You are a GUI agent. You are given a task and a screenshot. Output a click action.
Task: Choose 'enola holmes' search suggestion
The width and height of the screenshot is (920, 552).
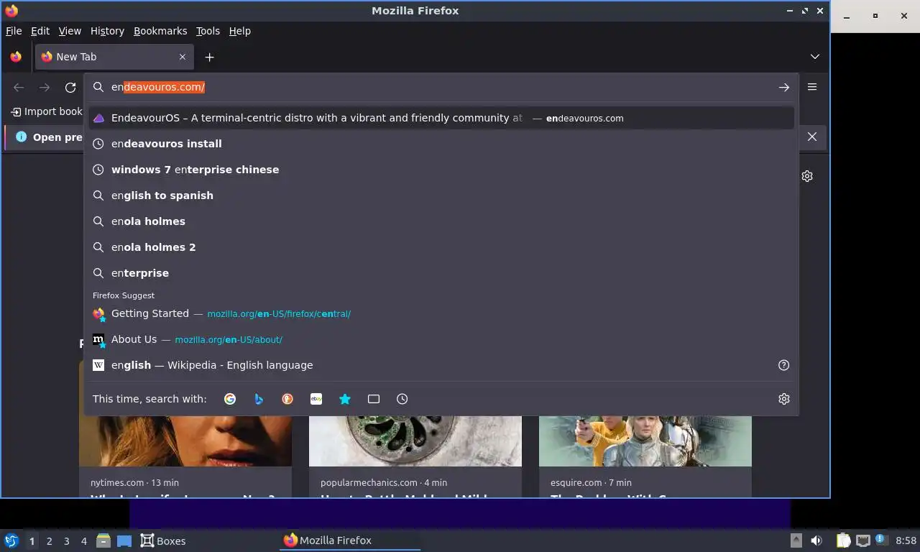441,221
